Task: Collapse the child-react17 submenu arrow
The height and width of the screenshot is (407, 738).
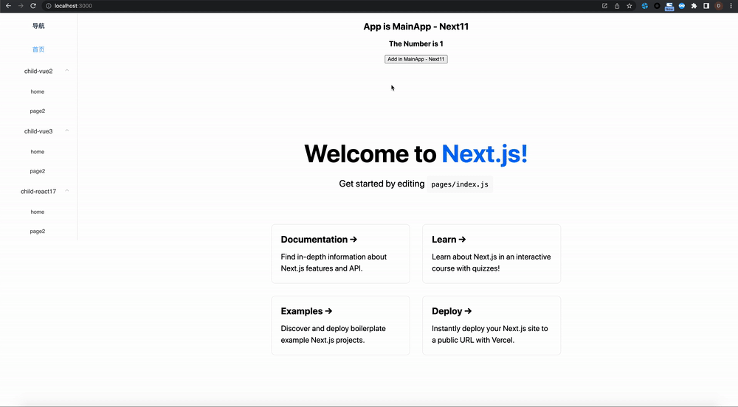Action: [67, 191]
